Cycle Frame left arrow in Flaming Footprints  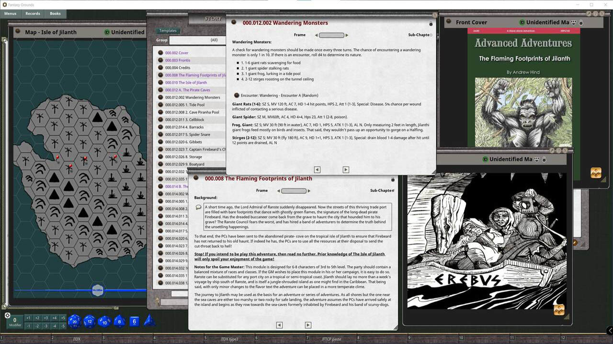pos(278,191)
